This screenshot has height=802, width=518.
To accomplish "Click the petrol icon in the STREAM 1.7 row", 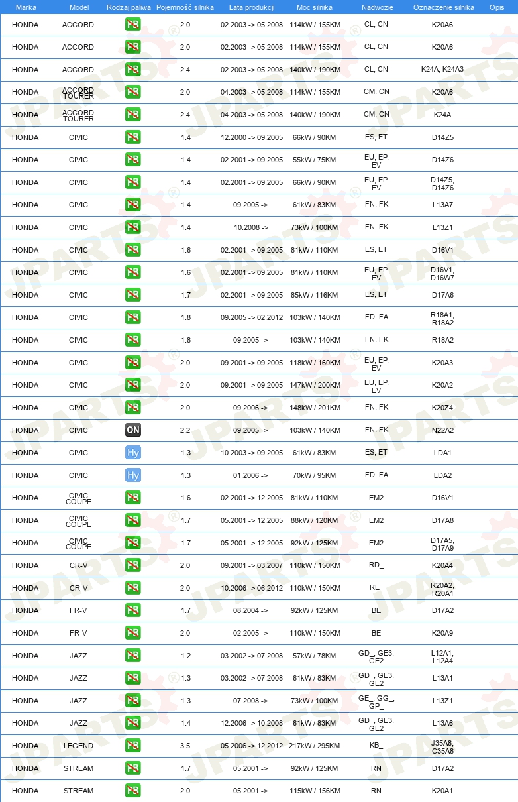I will coord(133,768).
